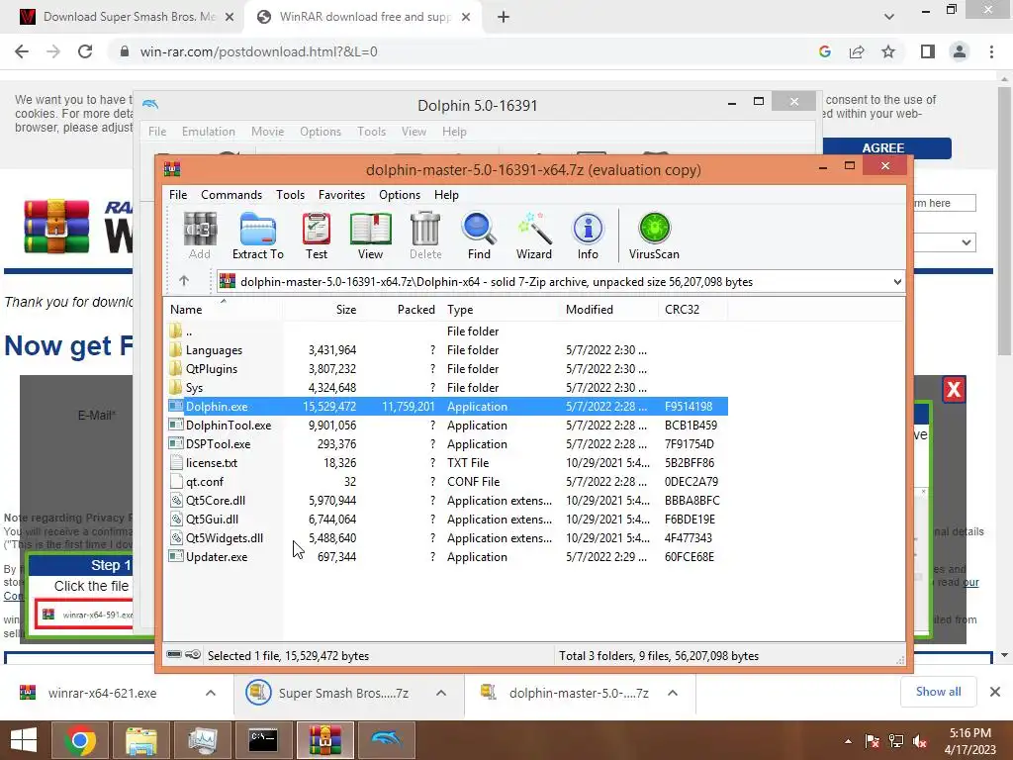Viewport: 1013px width, 760px height.
Task: Click the Windows Start button
Action: 24,740
